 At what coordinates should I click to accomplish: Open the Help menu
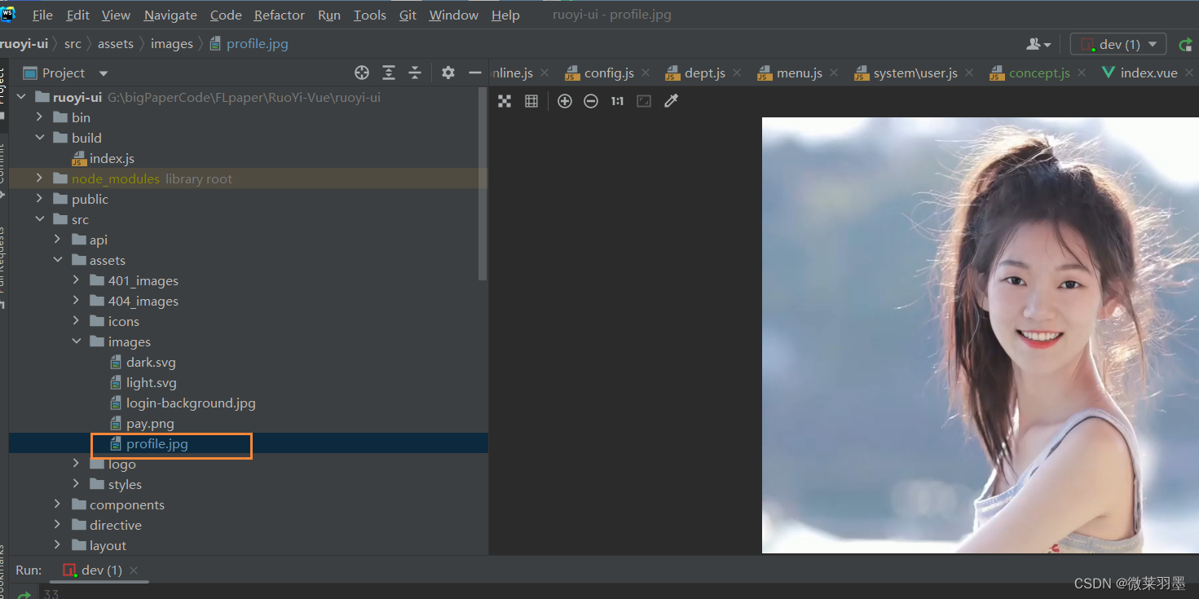(x=505, y=15)
